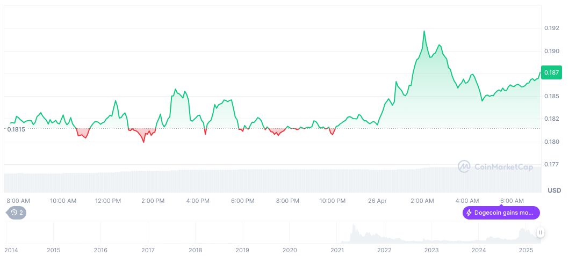
Task: Click the 0.1815 baseline price label
Action: (16, 129)
